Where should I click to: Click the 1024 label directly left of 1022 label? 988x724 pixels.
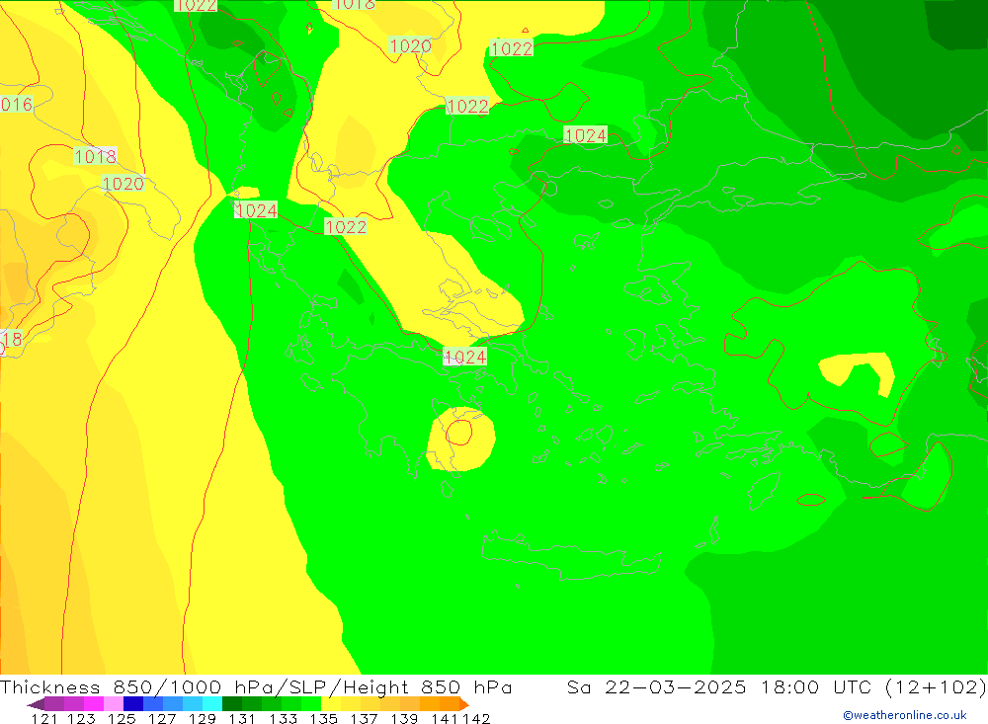[x=256, y=210]
